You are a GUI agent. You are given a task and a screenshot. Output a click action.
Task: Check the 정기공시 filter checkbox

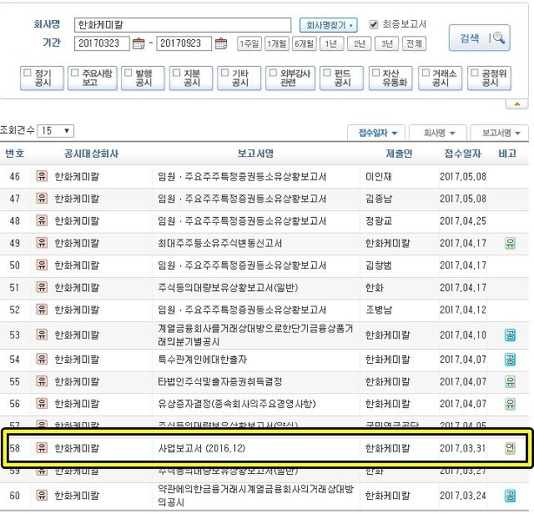28,73
